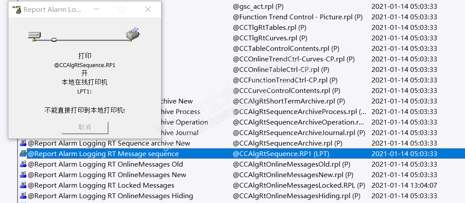The height and width of the screenshot is (203, 465).
Task: Select the RT Sequence archive New job
Action: pos(109,143)
